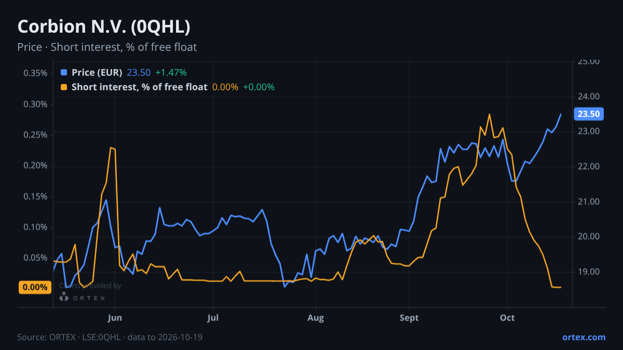Screen dimensions: 623x350
Task: Click the 0.10% left axis label
Action: pyautogui.click(x=35, y=227)
